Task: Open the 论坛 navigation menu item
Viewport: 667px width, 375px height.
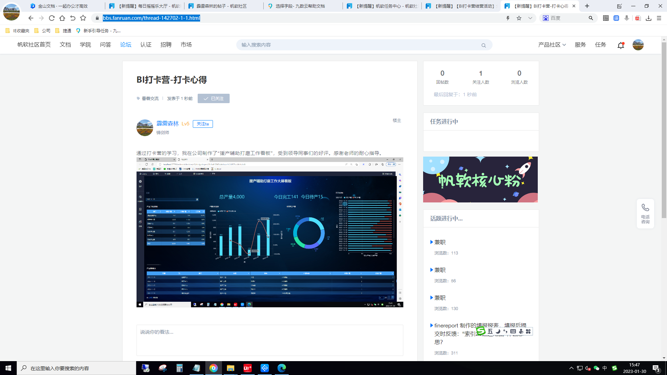Action: [125, 45]
